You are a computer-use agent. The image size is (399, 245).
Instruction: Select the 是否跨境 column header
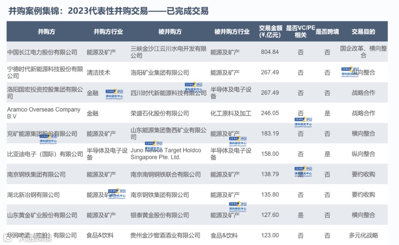pyautogui.click(x=327, y=31)
